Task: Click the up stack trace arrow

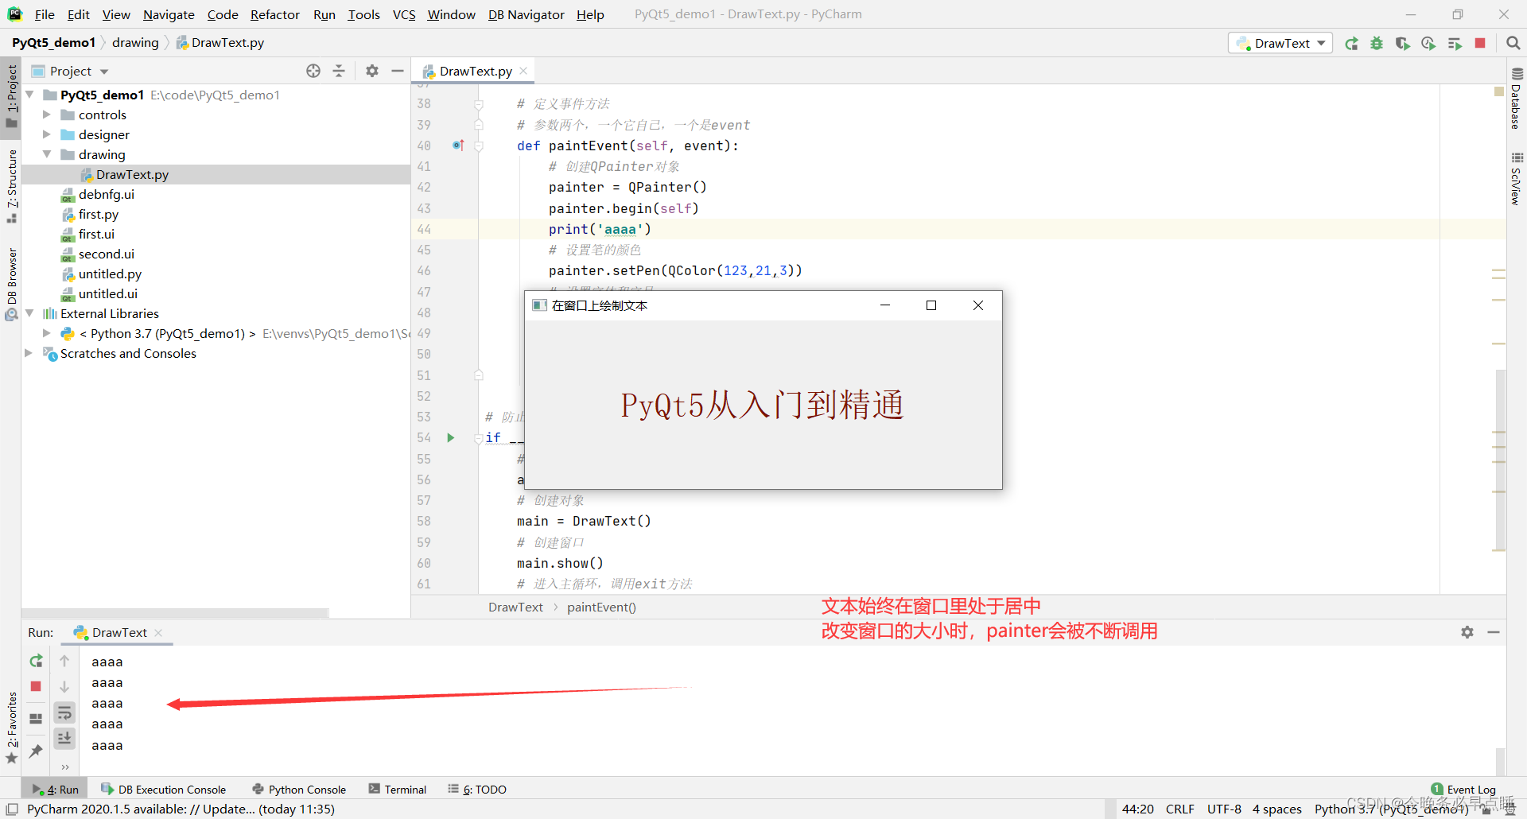Action: tap(64, 661)
